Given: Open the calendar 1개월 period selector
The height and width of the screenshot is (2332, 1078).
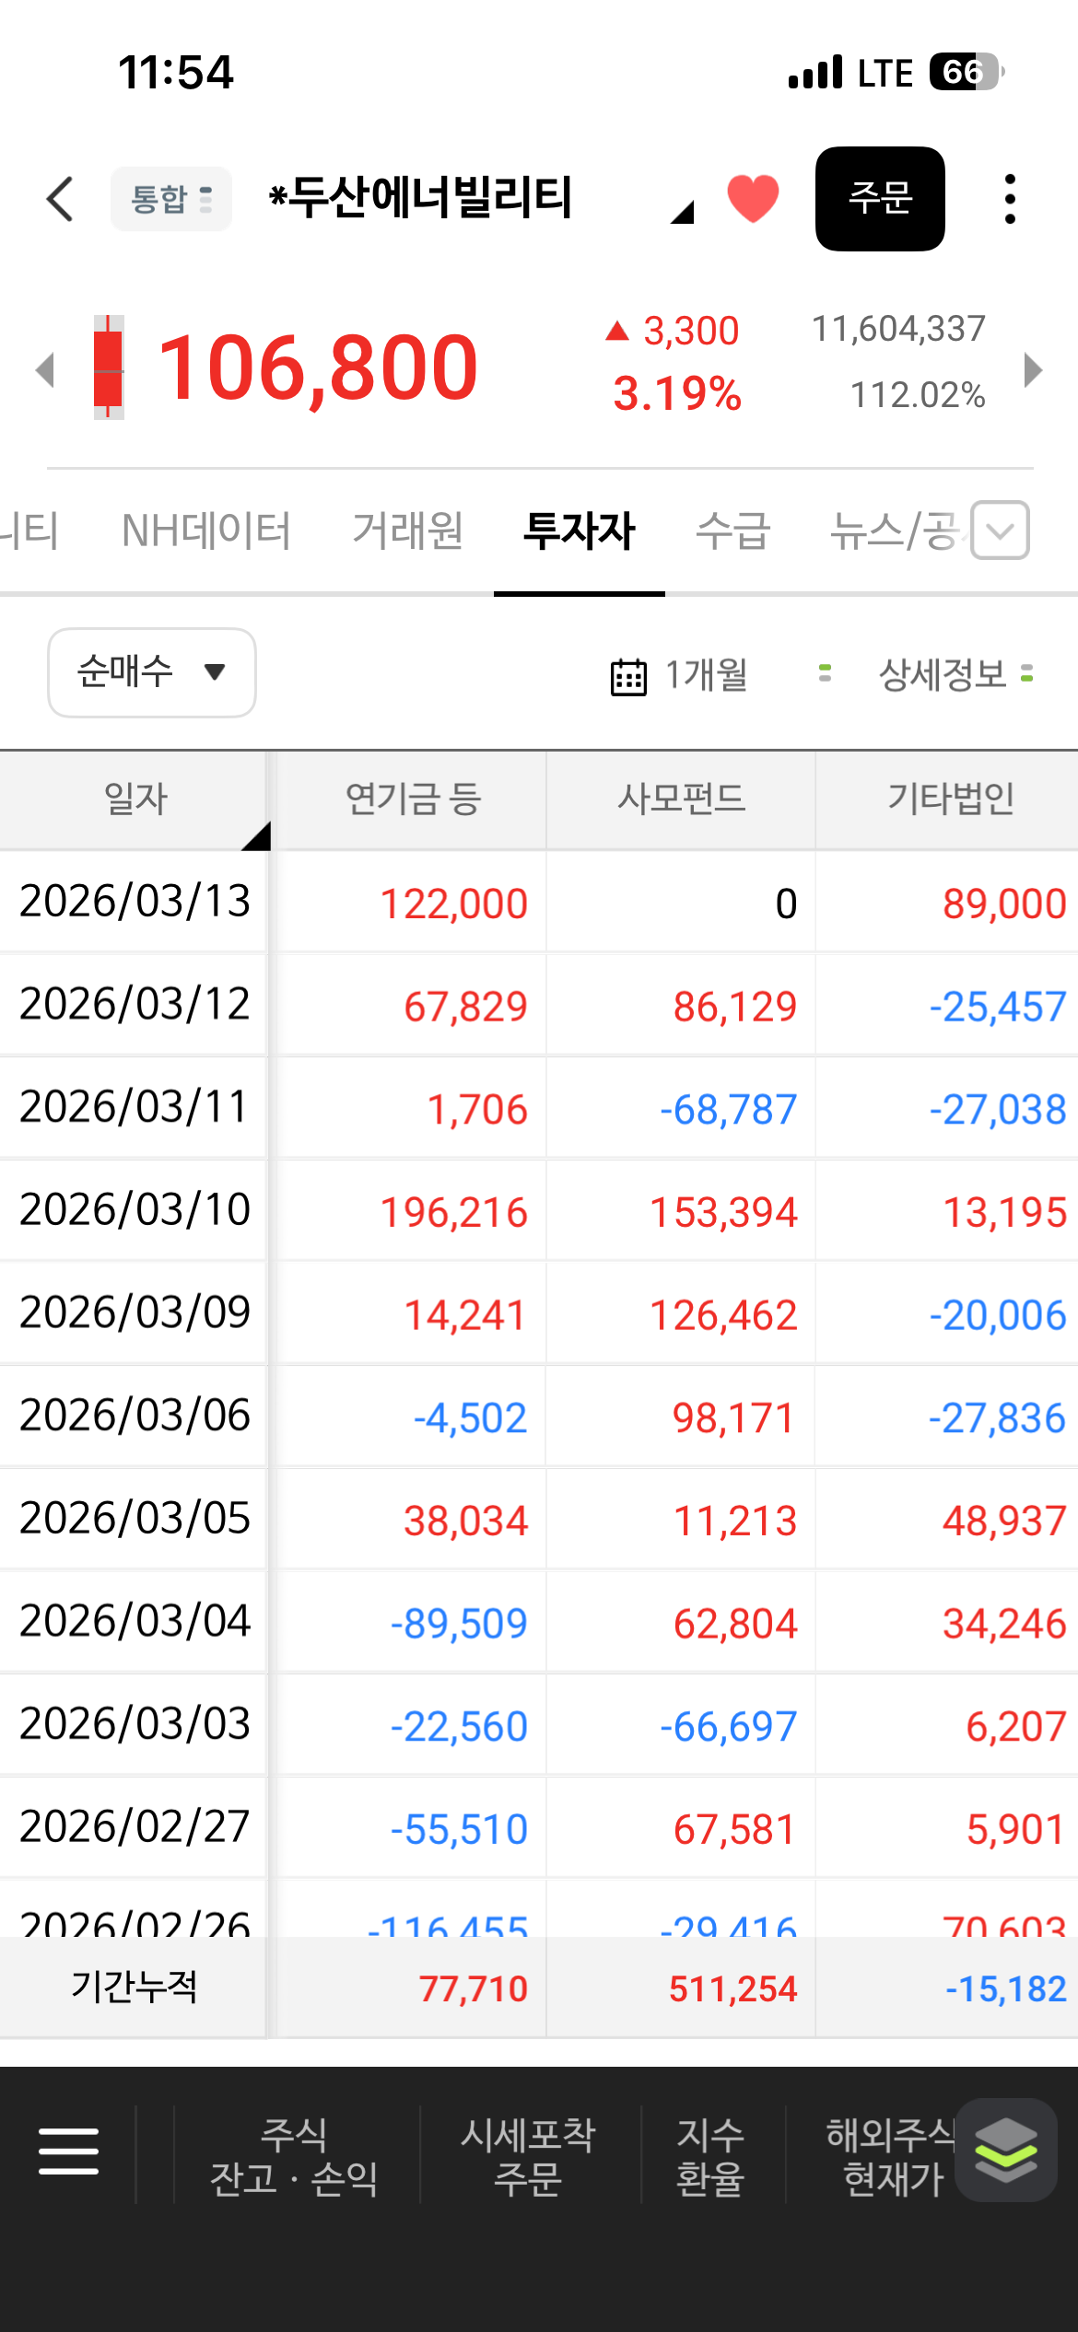Looking at the screenshot, I should click(x=680, y=675).
